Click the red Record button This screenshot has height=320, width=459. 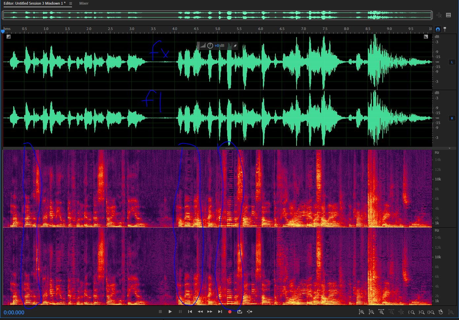tap(230, 312)
